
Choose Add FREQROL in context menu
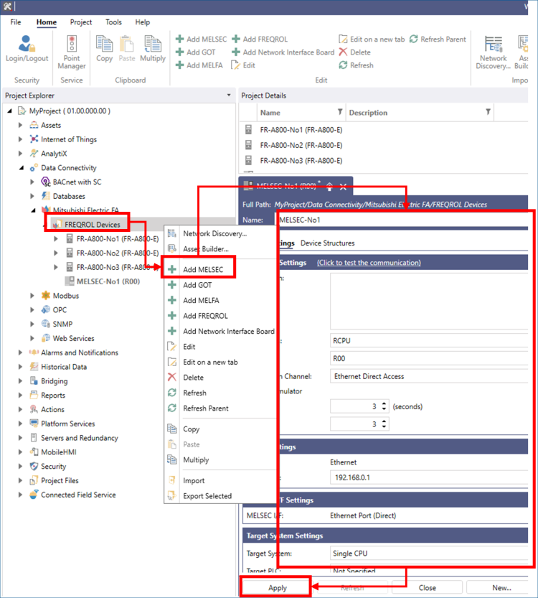pyautogui.click(x=205, y=316)
